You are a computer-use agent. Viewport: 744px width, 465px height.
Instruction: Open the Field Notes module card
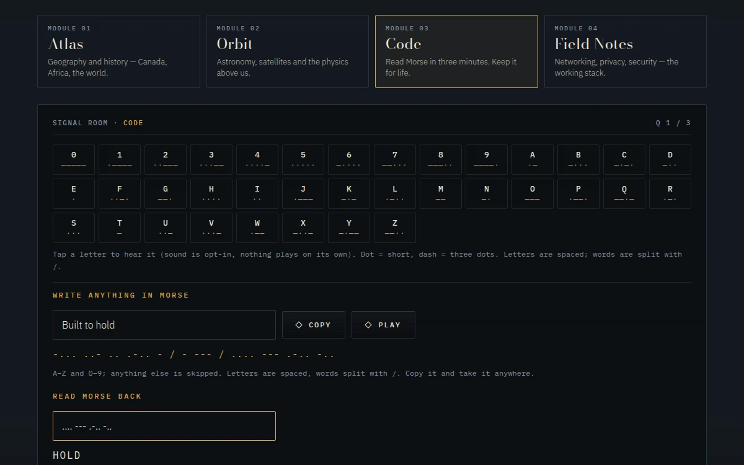625,51
